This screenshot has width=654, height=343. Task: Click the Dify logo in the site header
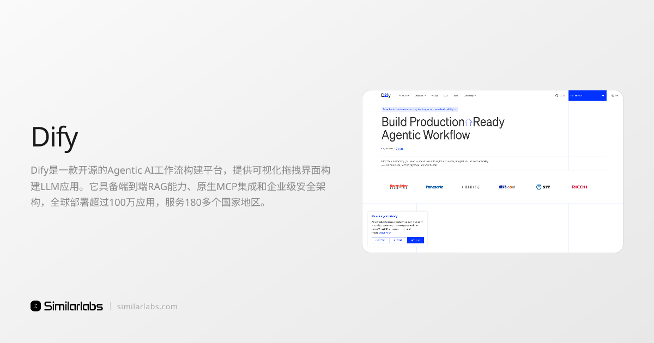tap(386, 95)
